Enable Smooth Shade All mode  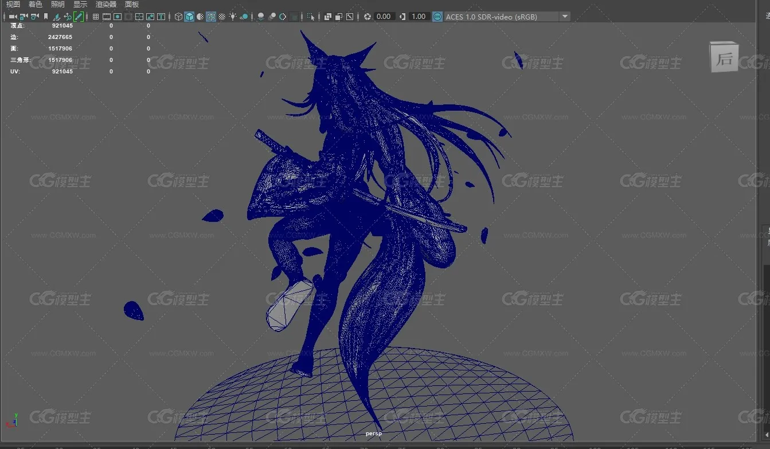189,17
